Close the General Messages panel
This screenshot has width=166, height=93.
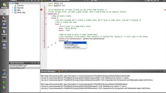click(164, 71)
